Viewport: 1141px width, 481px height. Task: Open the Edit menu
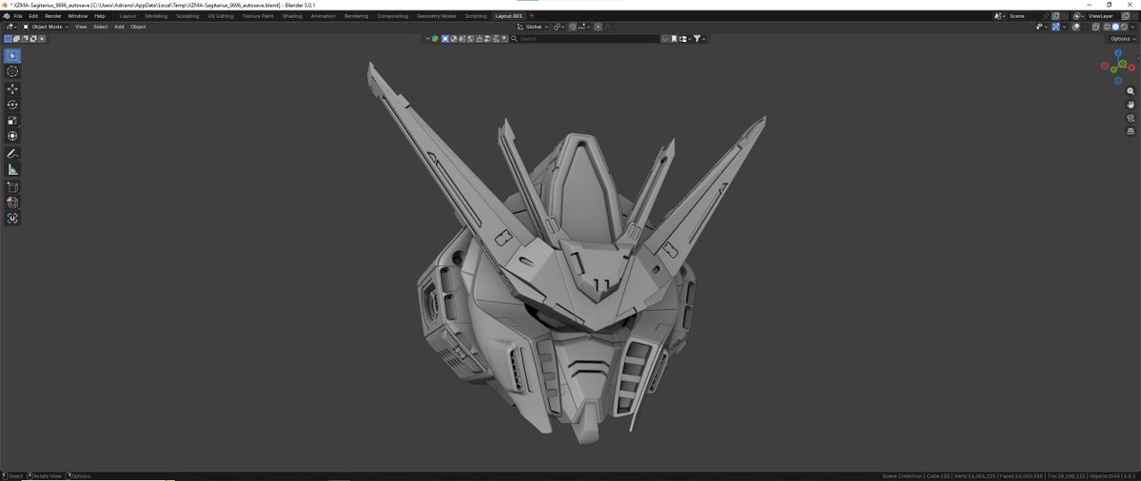[33, 16]
